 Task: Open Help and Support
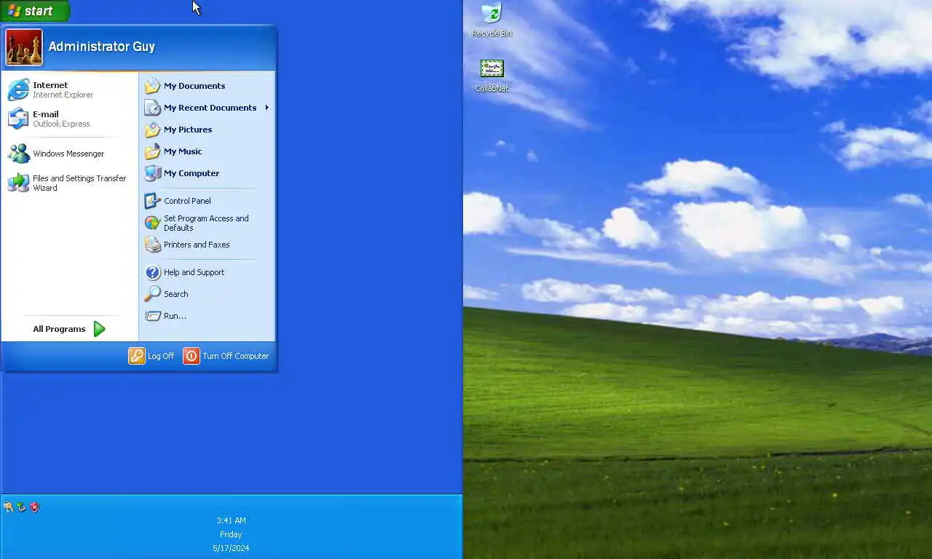point(208,272)
